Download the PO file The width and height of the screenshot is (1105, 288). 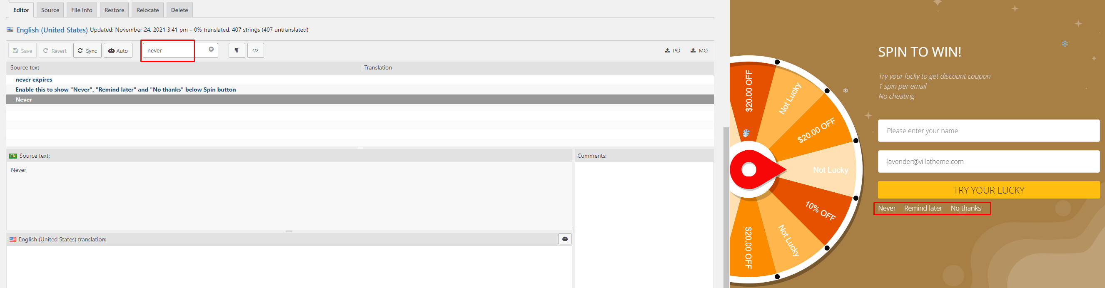[x=673, y=51]
